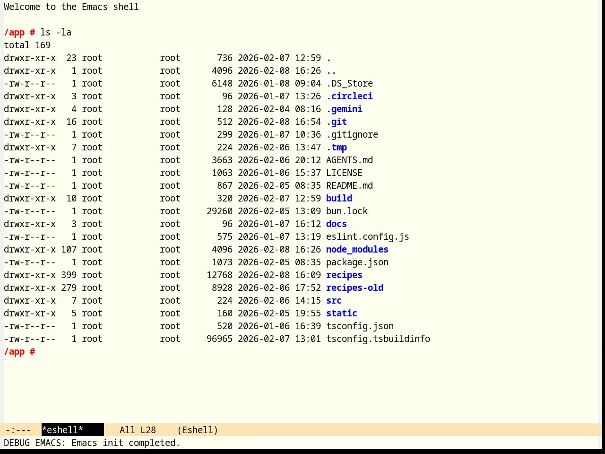Click the 'DEBUG EMACS: Emacs init completed.' message
This screenshot has width=605, height=454.
point(92,443)
